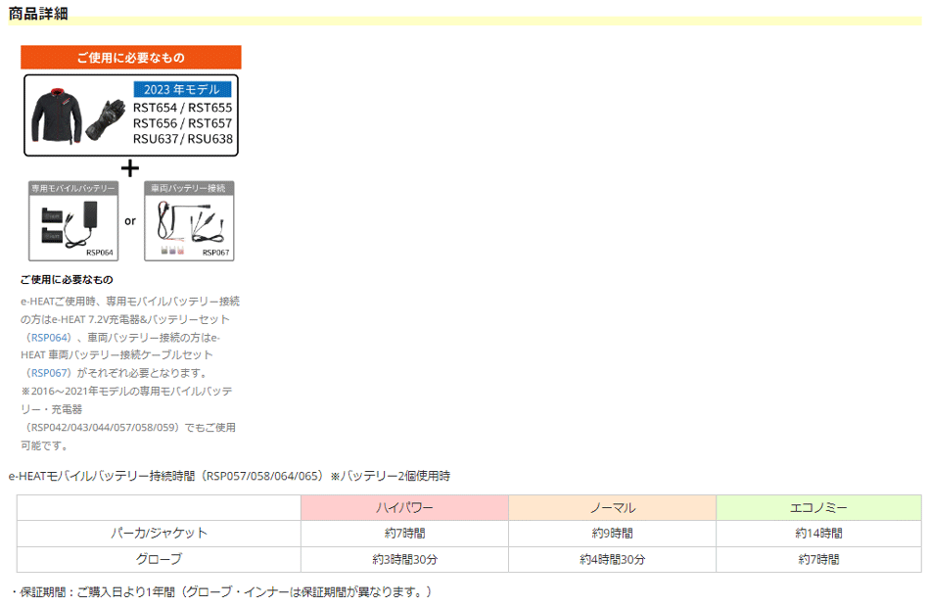Click the RSU637 / RSU638 model text
The width and height of the screenshot is (930, 608).
[183, 138]
